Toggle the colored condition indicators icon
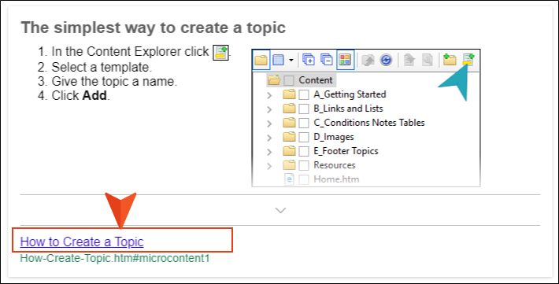 click(x=345, y=60)
